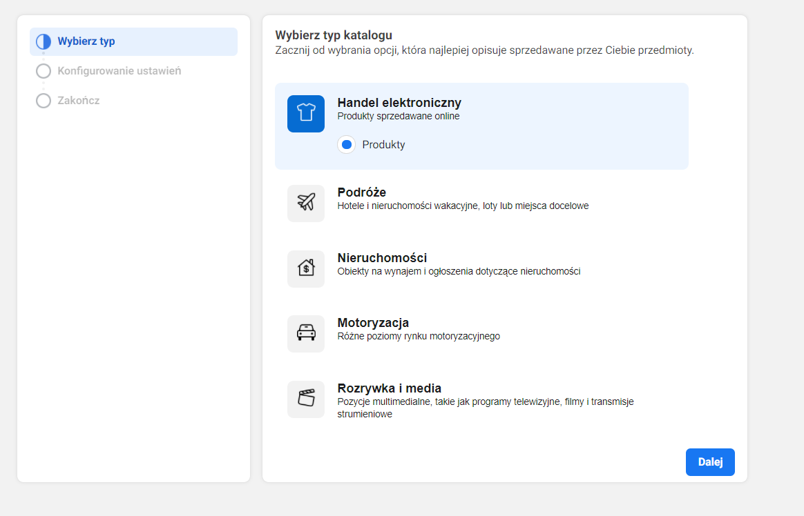
Task: Choose the Handel elektroniczny heading
Action: (x=399, y=103)
